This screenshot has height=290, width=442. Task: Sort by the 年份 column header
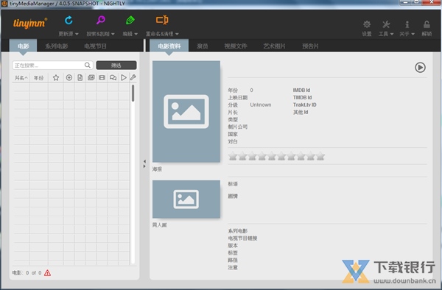click(x=39, y=78)
